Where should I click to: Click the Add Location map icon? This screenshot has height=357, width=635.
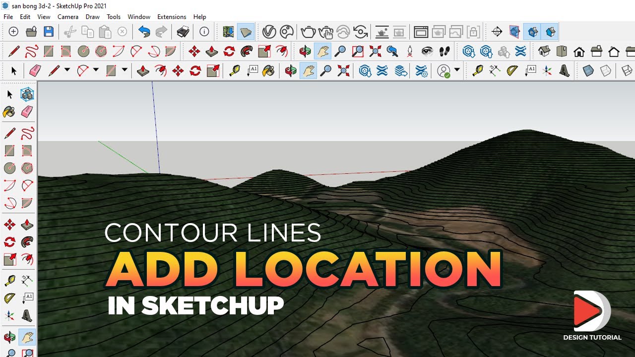[228, 32]
